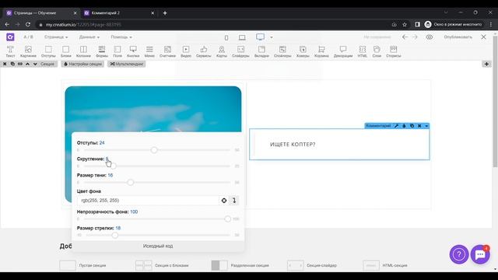Select the Сторисы widget tool
The width and height of the screenshot is (498, 280).
tap(394, 51)
